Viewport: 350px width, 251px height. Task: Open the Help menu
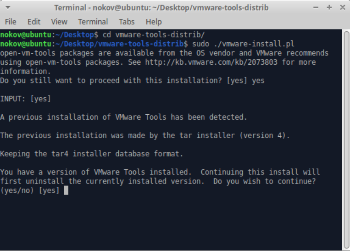pos(154,22)
